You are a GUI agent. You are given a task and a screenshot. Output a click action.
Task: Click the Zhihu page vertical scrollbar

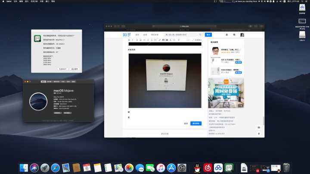coord(263,121)
